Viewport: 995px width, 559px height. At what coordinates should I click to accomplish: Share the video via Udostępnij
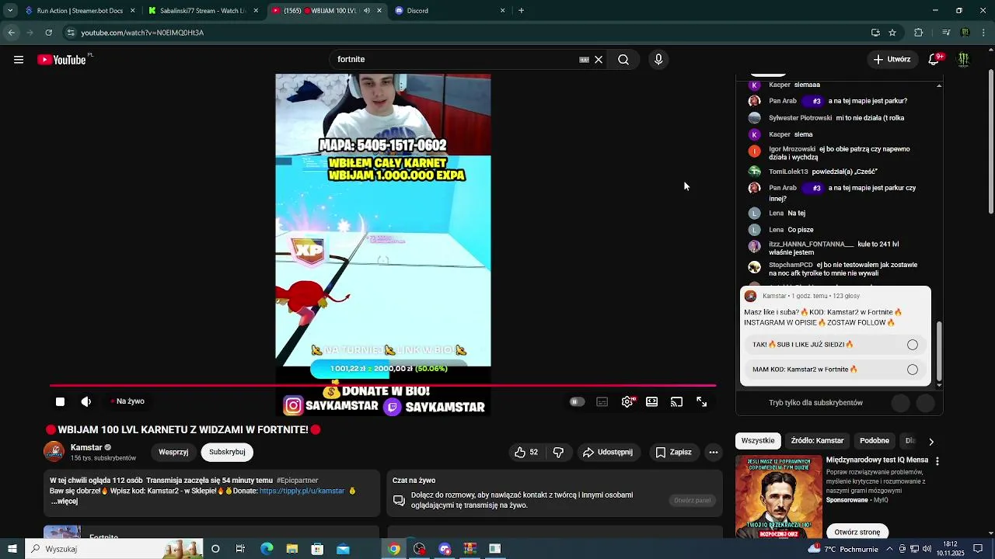(608, 452)
